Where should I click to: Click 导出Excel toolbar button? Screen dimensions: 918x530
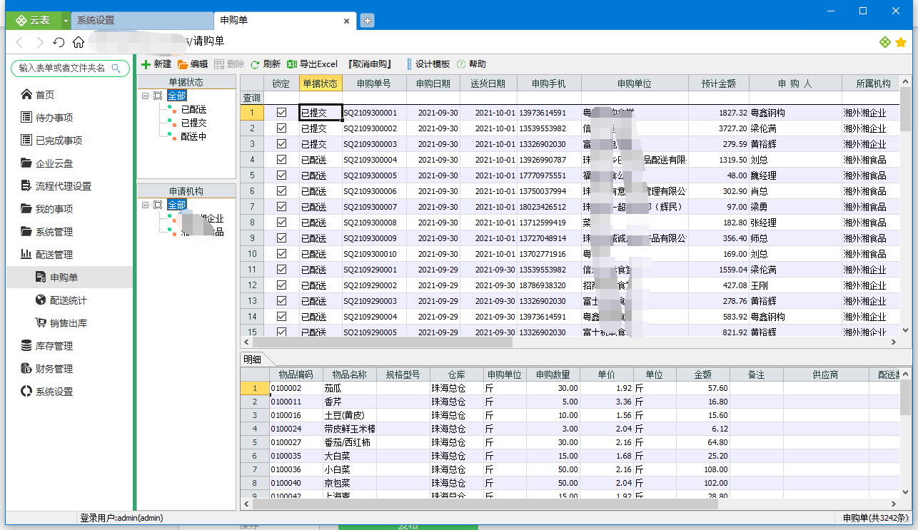[312, 64]
